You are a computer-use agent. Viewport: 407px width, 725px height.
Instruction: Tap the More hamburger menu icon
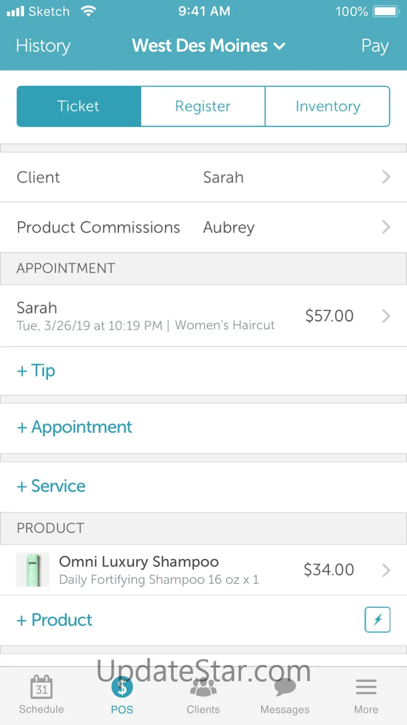coord(366,687)
